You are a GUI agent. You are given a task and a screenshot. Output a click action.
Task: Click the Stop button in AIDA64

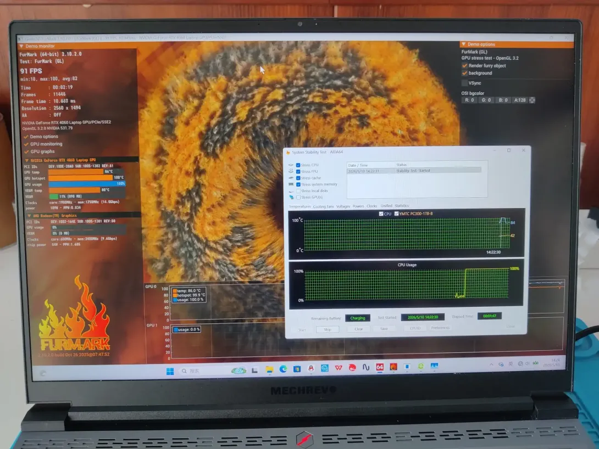[328, 329]
